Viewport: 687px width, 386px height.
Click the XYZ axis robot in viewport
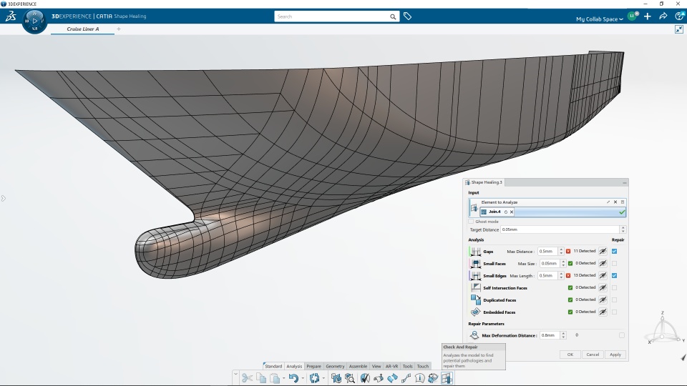(664, 328)
